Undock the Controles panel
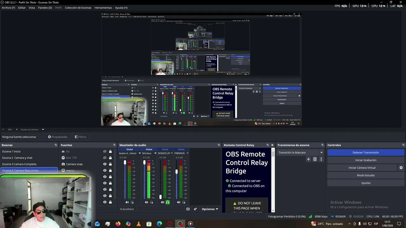Image resolution: width=406 pixels, height=228 pixels. pos(403,145)
